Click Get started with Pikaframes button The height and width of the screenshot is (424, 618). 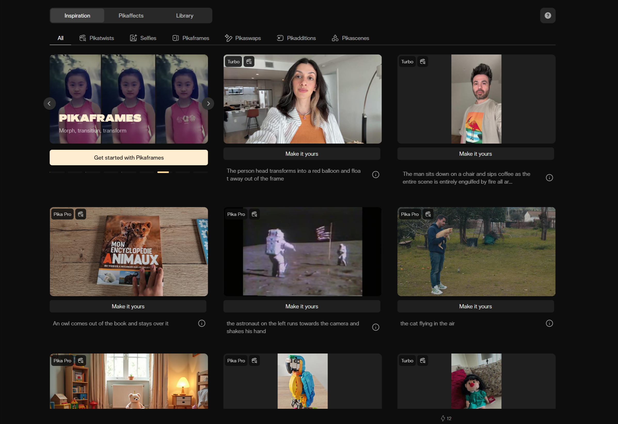tap(129, 158)
